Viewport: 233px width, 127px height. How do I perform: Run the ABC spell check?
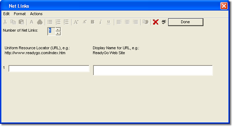164,22
